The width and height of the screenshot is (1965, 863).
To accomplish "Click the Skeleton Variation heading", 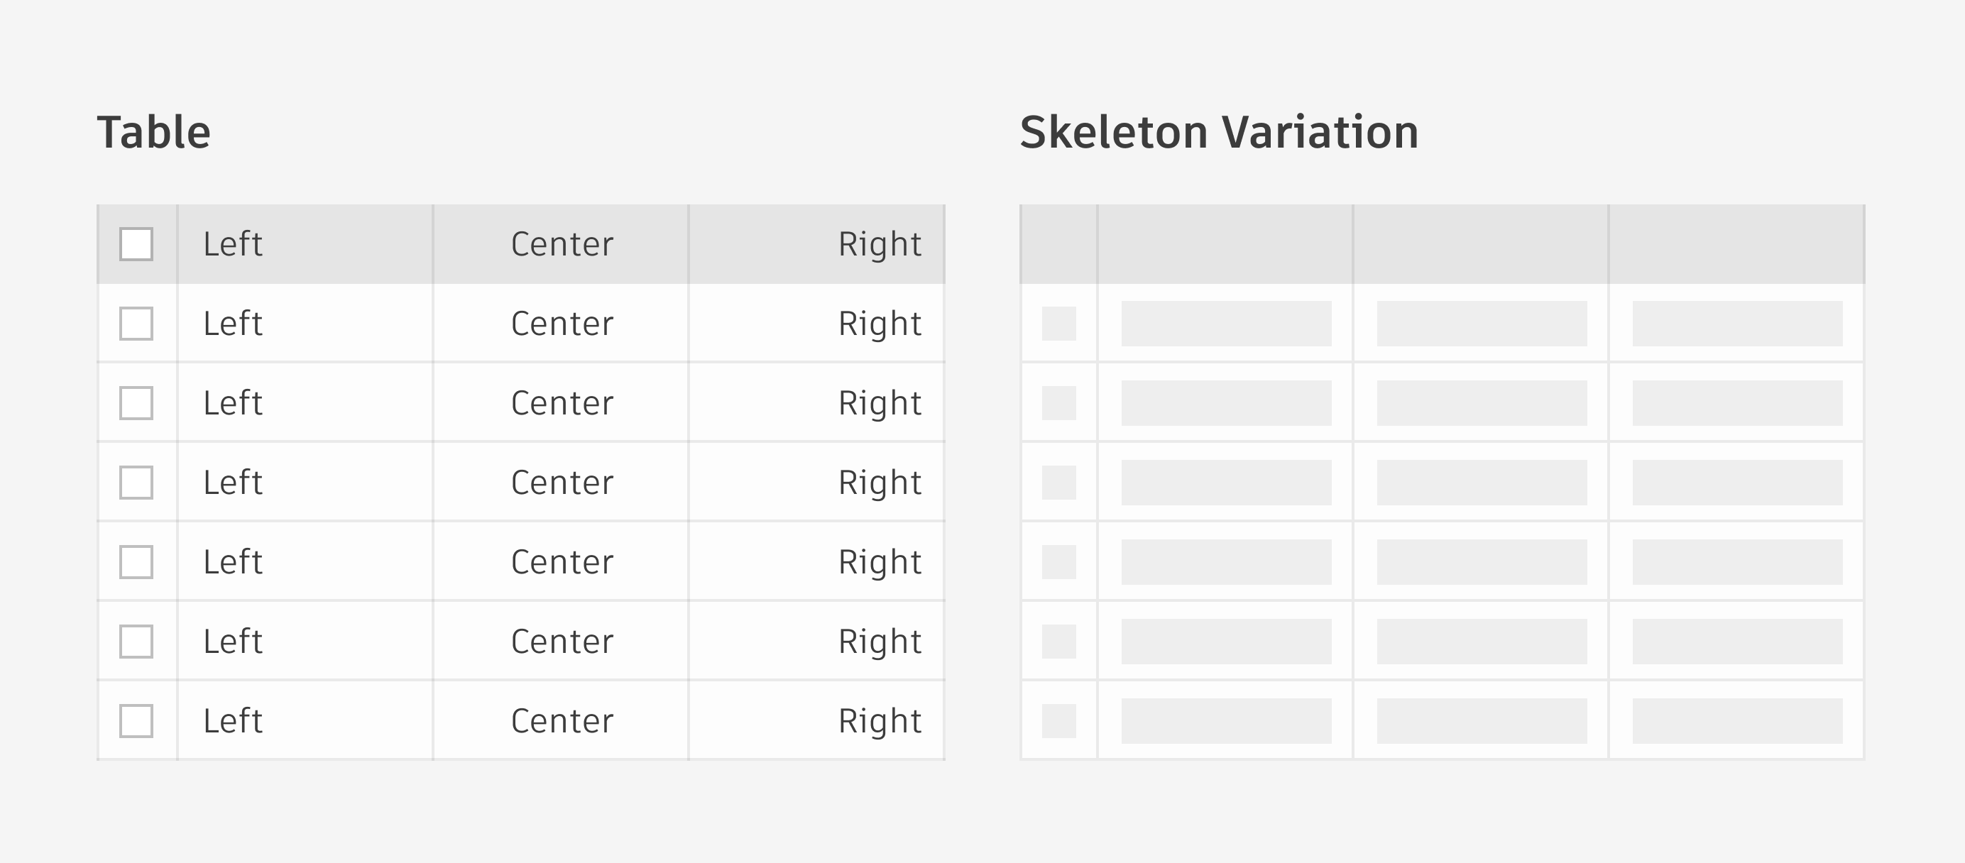I will [1219, 132].
